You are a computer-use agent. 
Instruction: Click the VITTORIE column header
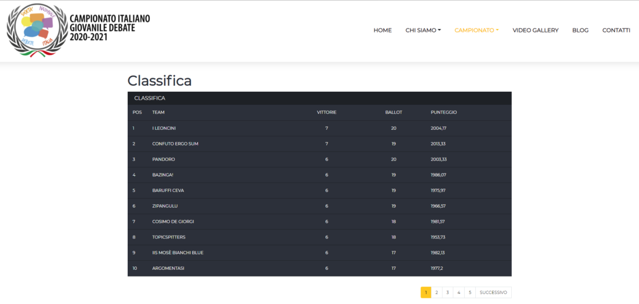pyautogui.click(x=327, y=113)
